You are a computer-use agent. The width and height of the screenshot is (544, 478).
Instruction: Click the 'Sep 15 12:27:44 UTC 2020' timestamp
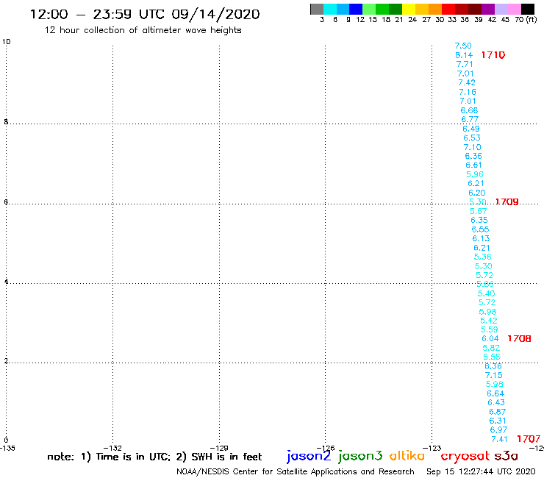tap(482, 472)
